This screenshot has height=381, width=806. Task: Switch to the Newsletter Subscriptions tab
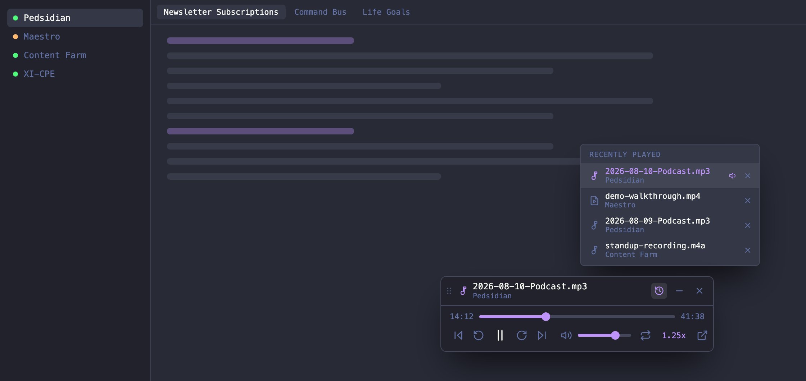coord(221,12)
